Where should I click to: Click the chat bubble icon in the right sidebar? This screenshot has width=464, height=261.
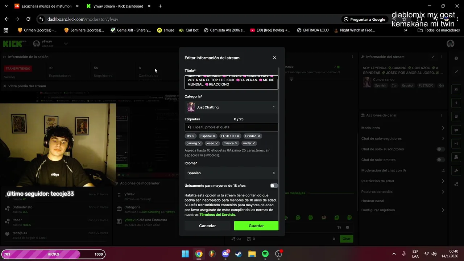pos(456,130)
